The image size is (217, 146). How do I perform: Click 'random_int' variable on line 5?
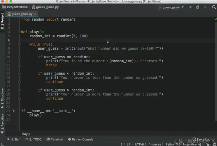coord(40,36)
